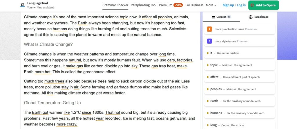The height and width of the screenshot is (129, 297).
Task: Select the underlined word 'topic' in text
Action: pos(124,17)
